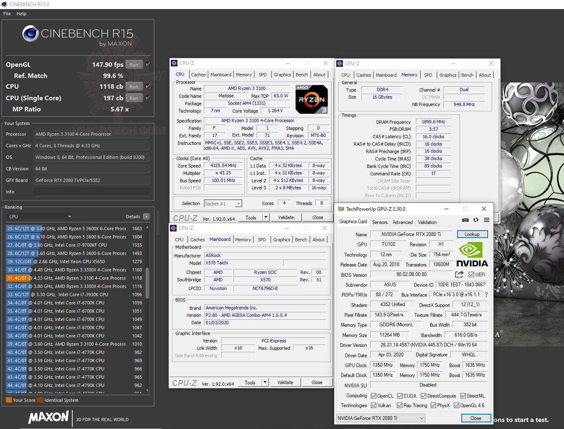
Task: Toggle the OpenGL test checkmark
Action: pos(148,64)
